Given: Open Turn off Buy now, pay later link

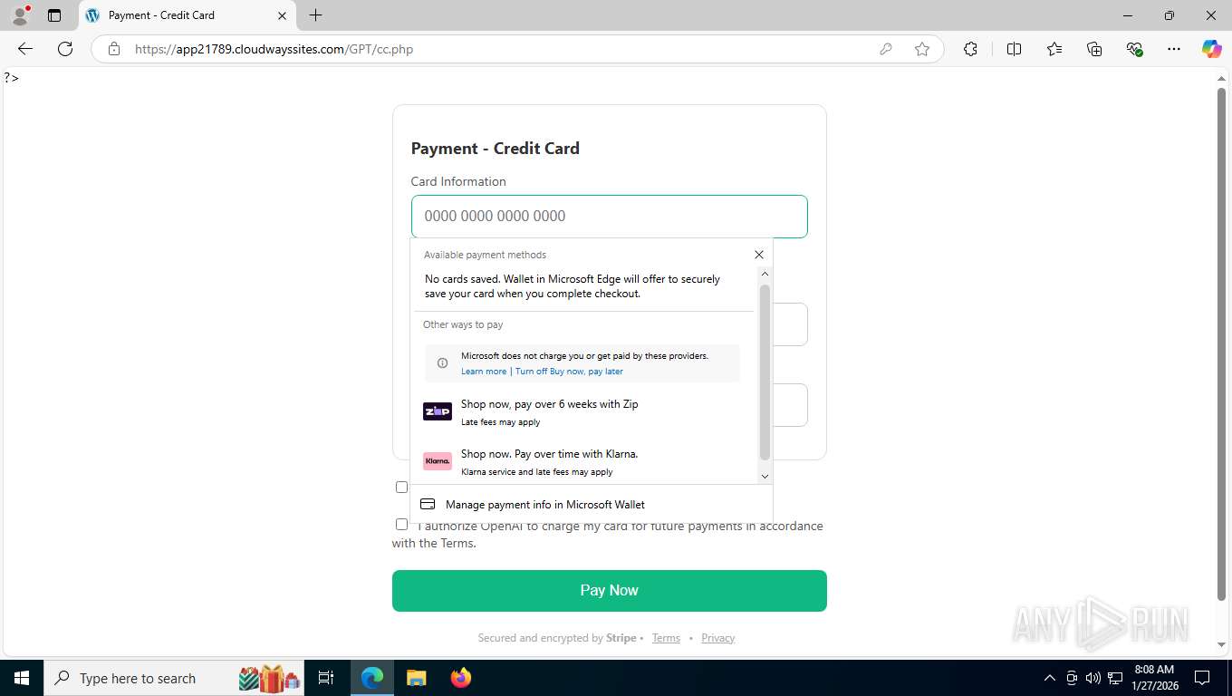Looking at the screenshot, I should click(569, 372).
